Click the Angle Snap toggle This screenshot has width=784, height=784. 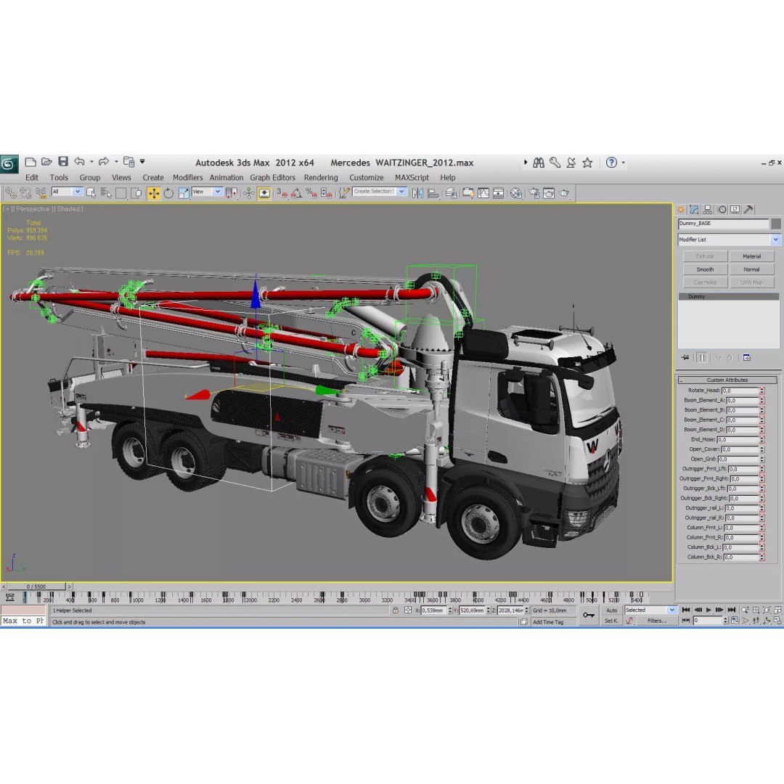point(296,193)
